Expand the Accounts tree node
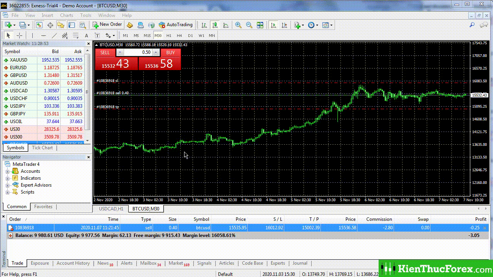 click(7, 171)
